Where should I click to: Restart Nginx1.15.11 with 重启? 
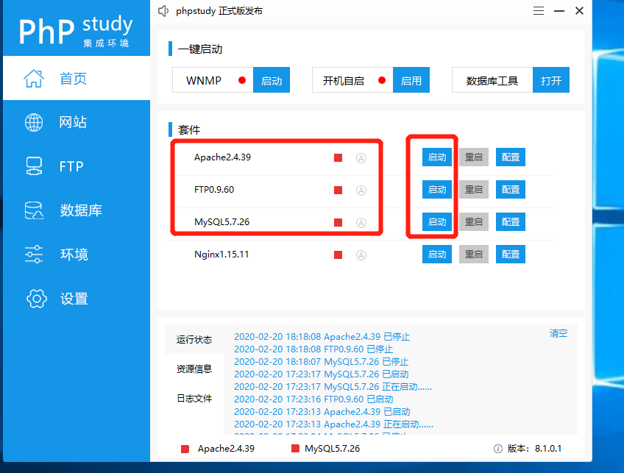pyautogui.click(x=474, y=255)
